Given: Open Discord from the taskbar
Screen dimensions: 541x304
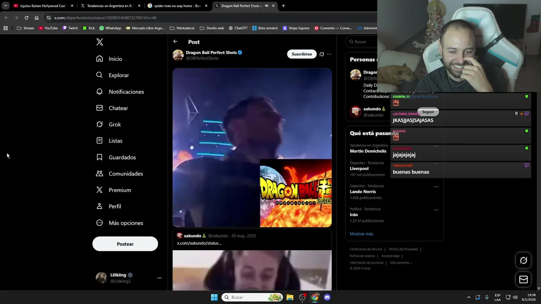Looking at the screenshot, I should click(327, 297).
